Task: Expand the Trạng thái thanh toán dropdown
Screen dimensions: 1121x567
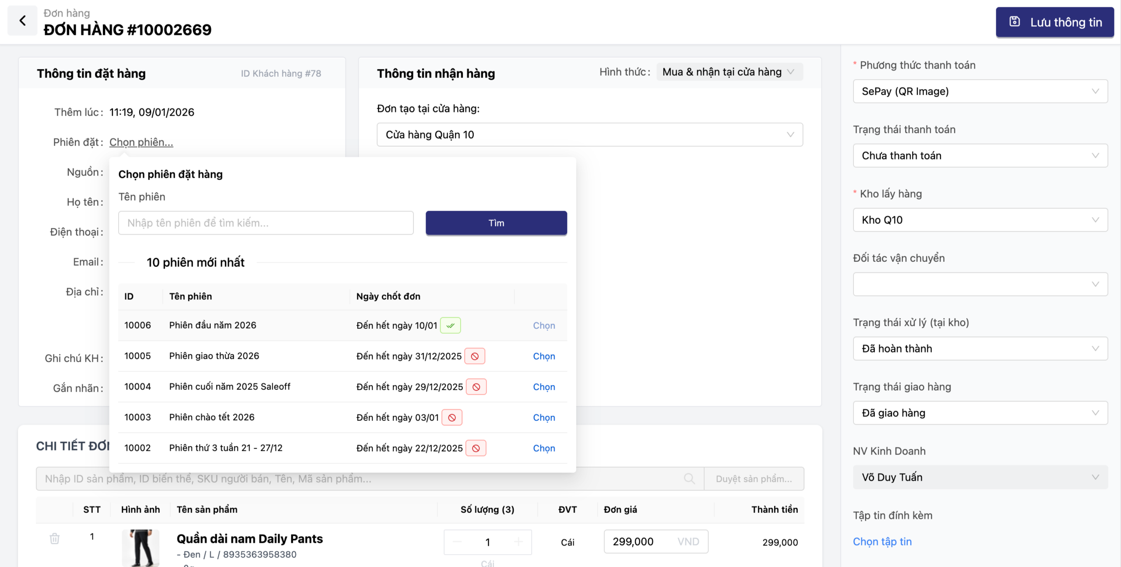Action: click(x=980, y=155)
